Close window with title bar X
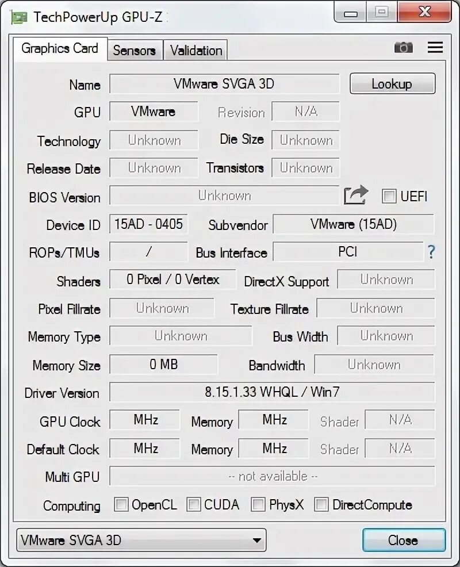The height and width of the screenshot is (567, 460). [424, 12]
